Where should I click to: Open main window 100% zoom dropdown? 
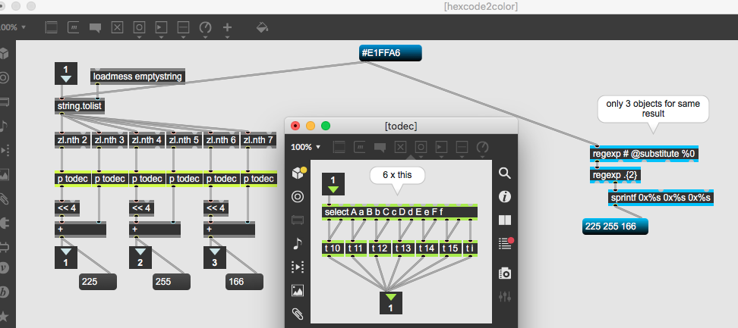[x=14, y=27]
